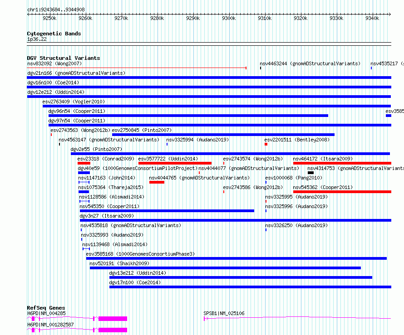Screen dimensions: 404x335
Task: Open dgv97n54 (Cooper2011) entry
Action: tap(77, 121)
